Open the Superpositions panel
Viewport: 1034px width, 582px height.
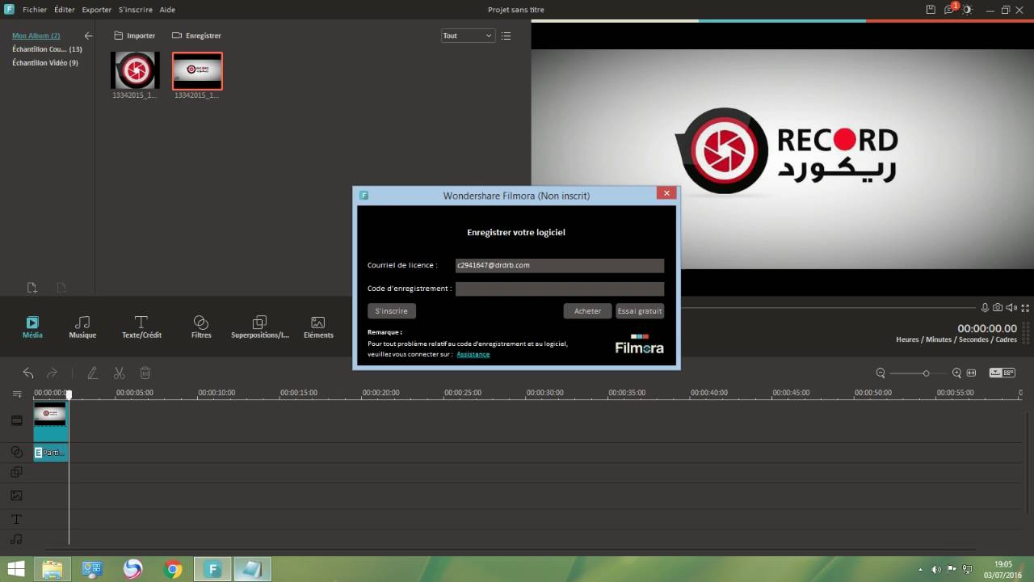pos(259,326)
